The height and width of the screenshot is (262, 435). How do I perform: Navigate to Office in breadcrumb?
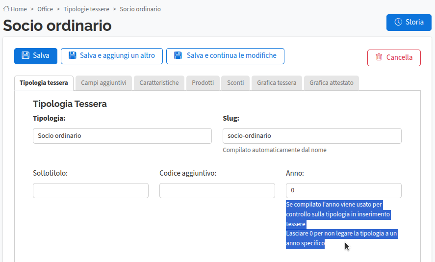click(45, 9)
